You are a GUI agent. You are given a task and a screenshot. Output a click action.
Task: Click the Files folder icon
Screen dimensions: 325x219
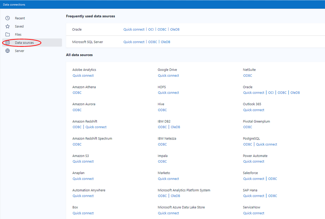coord(7,35)
